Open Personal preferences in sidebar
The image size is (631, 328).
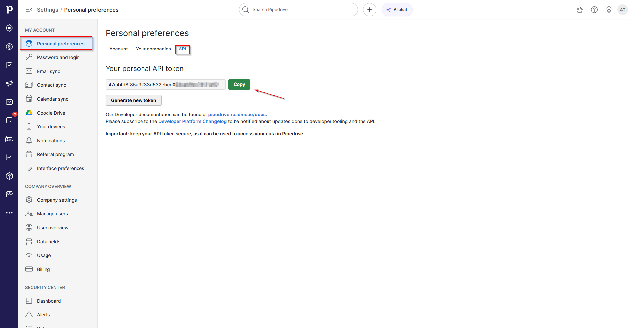click(56, 44)
